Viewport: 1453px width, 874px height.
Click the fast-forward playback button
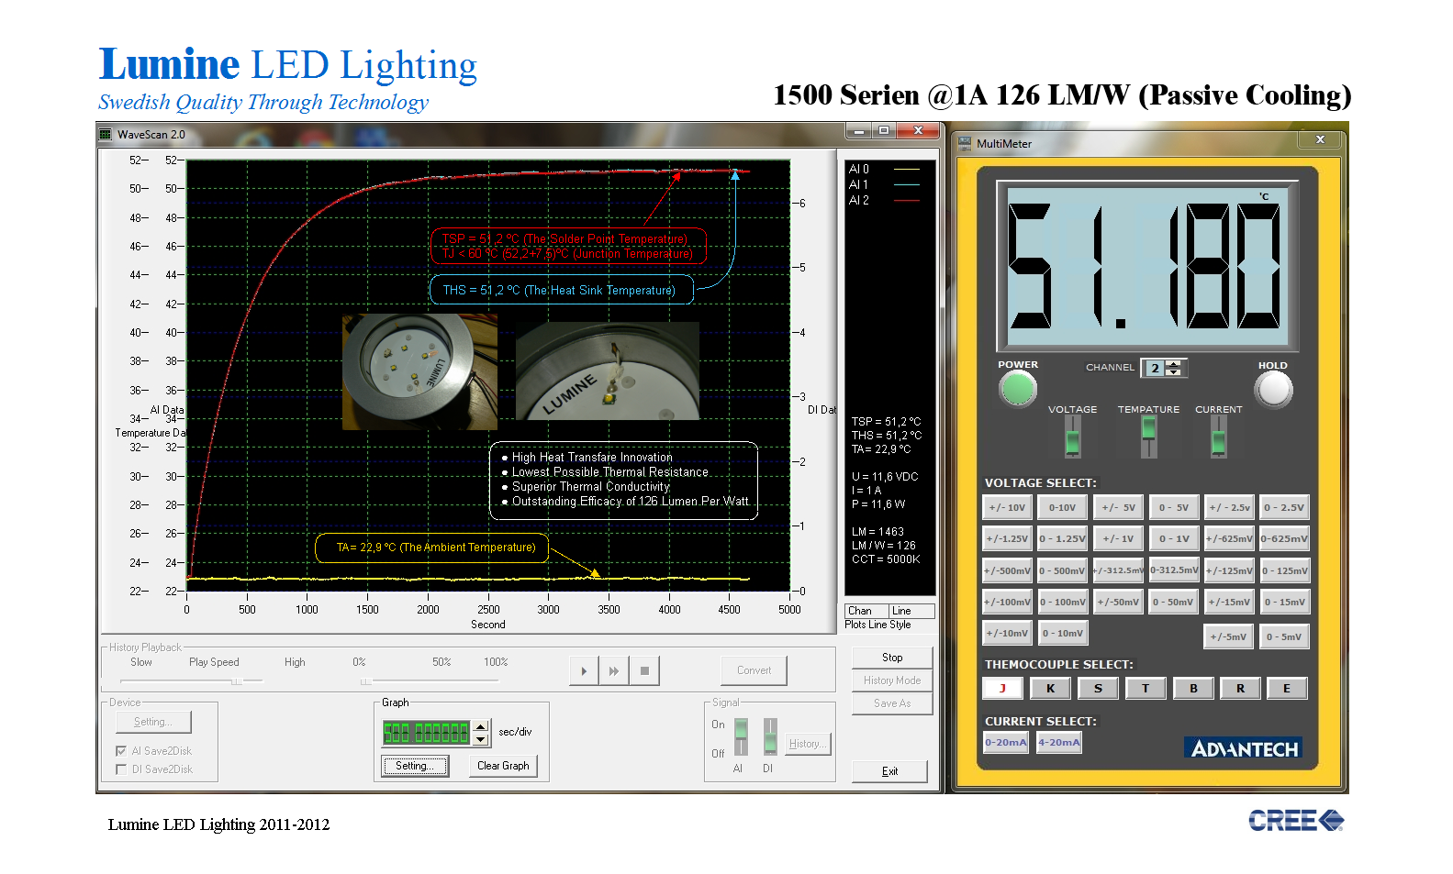(614, 671)
